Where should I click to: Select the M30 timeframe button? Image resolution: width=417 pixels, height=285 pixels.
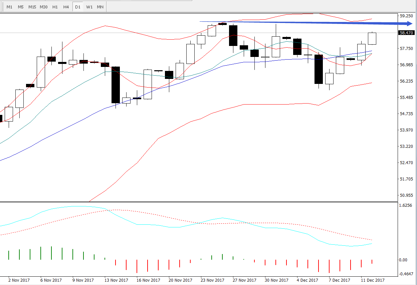point(43,7)
